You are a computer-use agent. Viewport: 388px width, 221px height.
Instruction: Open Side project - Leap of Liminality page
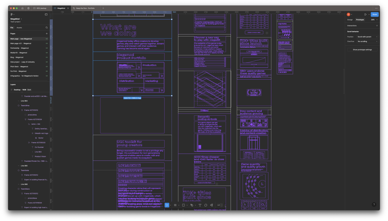point(29,62)
